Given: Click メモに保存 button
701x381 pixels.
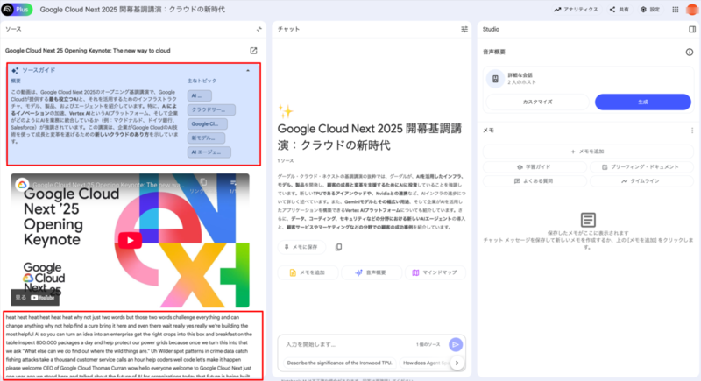Looking at the screenshot, I should coord(301,247).
